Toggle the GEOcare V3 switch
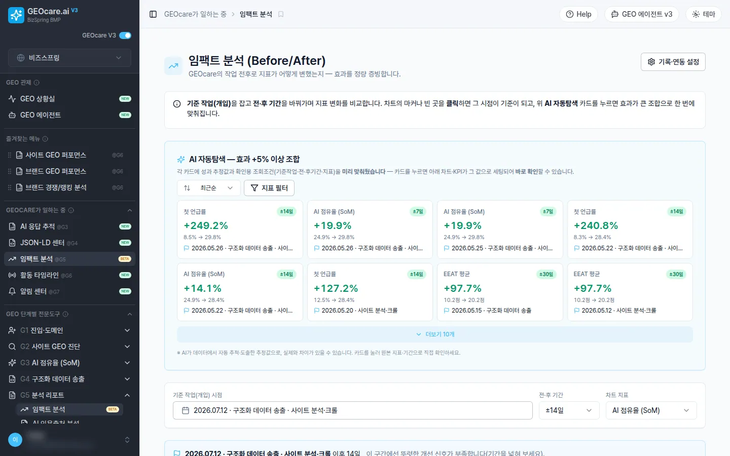Screen dimensions: 730x456 coord(125,35)
